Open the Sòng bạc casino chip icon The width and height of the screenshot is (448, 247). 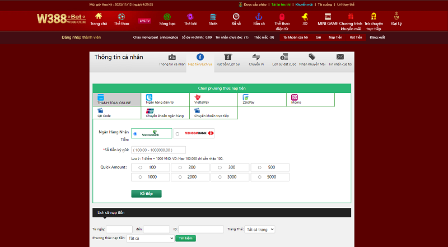click(x=167, y=17)
